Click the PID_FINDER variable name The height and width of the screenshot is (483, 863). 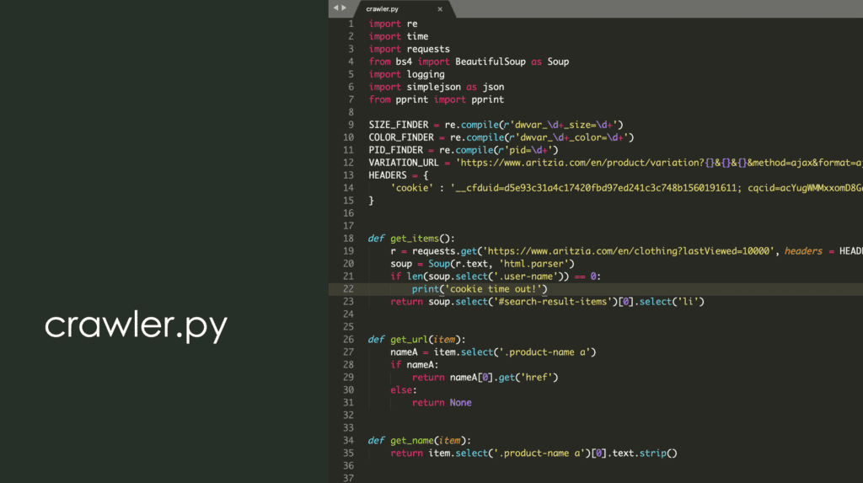coord(396,150)
